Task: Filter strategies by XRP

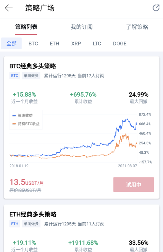Action: 76,44
